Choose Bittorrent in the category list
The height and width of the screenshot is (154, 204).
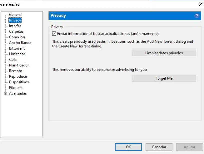[x=17, y=48]
